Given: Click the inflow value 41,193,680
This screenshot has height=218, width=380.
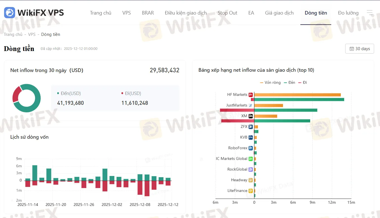Looking at the screenshot, I should (70, 103).
